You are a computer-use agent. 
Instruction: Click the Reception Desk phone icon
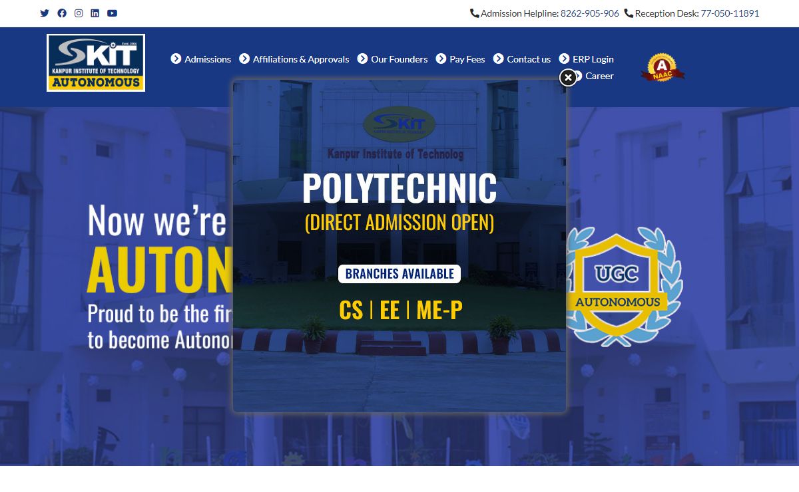tap(629, 13)
